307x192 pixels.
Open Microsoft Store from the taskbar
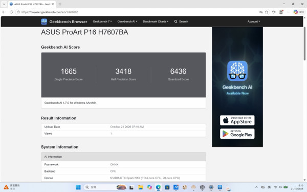tap(167, 187)
